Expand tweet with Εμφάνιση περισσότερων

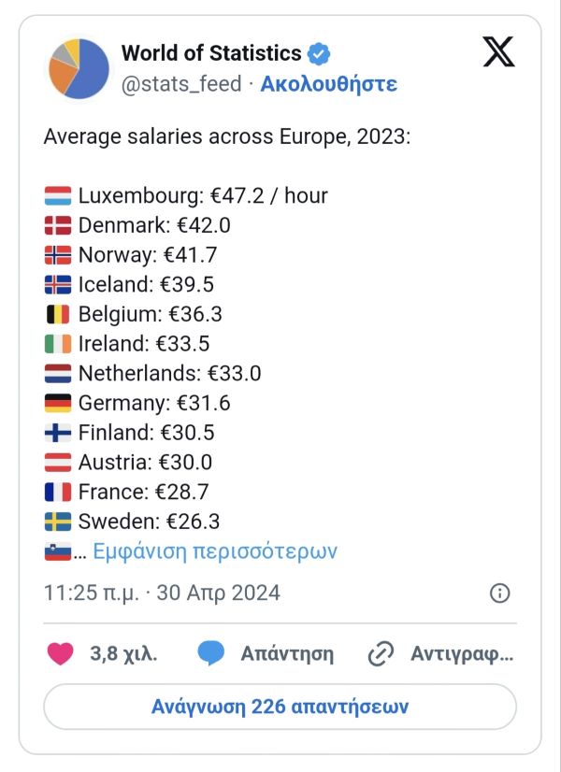(x=215, y=551)
